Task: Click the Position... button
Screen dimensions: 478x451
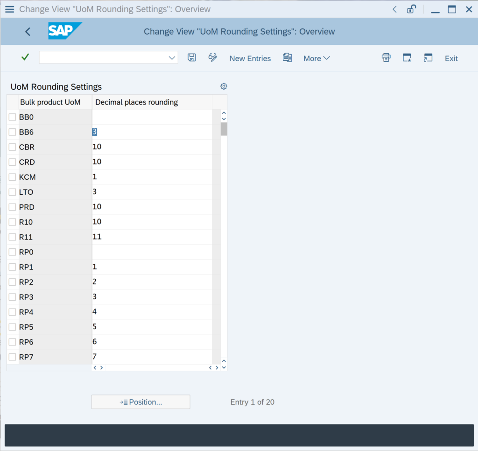Action: (x=141, y=402)
